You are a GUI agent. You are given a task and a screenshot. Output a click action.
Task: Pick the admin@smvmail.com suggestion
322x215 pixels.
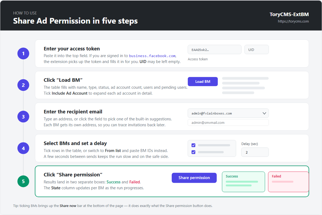click(228, 123)
